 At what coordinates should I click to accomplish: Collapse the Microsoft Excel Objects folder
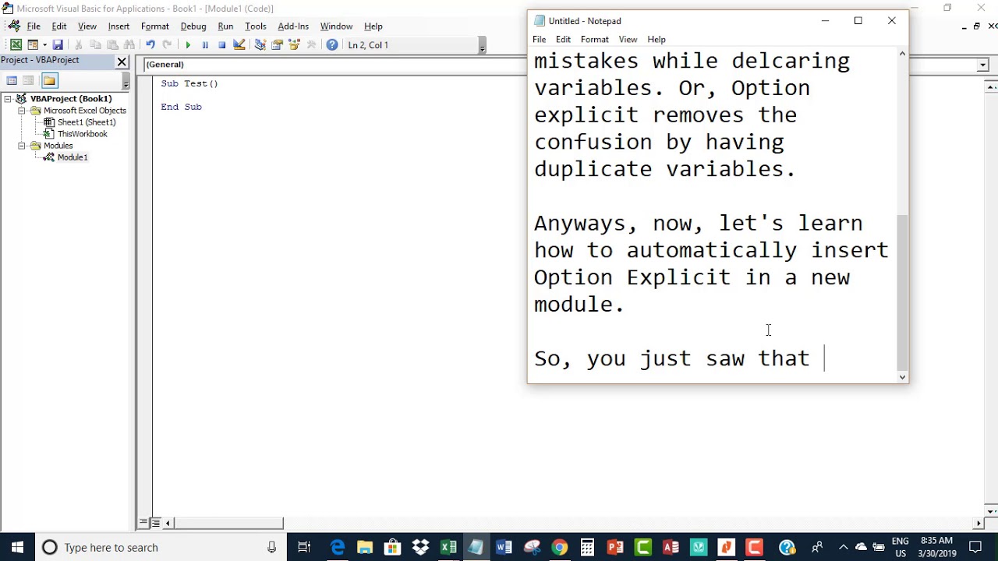[22, 111]
